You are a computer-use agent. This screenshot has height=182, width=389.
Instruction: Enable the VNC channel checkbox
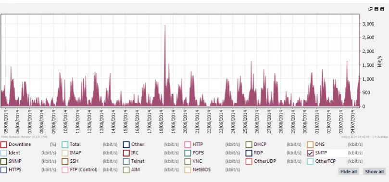click(x=188, y=161)
